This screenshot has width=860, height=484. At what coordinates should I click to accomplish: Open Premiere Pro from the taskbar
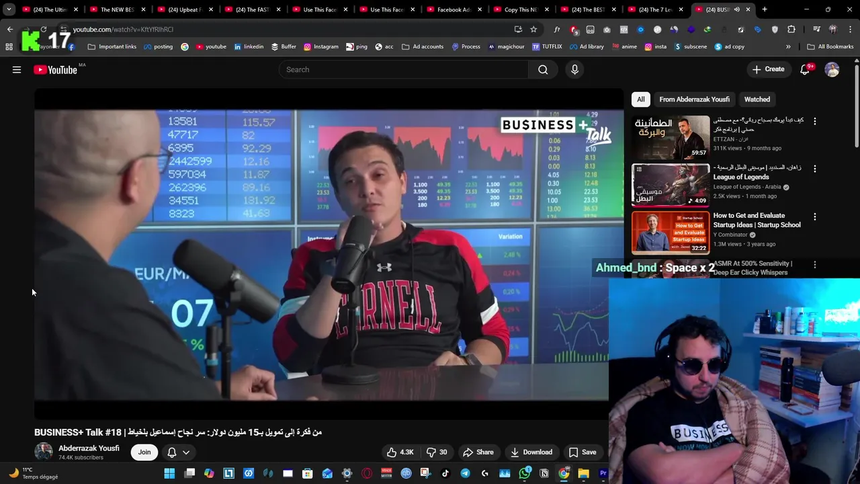click(x=603, y=473)
